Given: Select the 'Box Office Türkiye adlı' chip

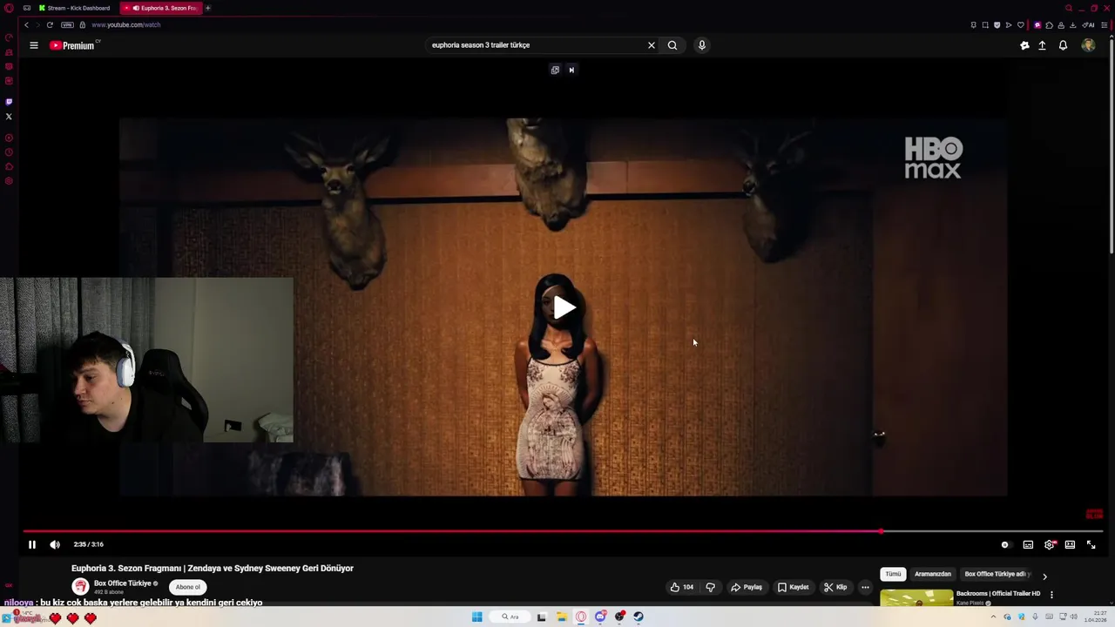Looking at the screenshot, I should (x=997, y=574).
